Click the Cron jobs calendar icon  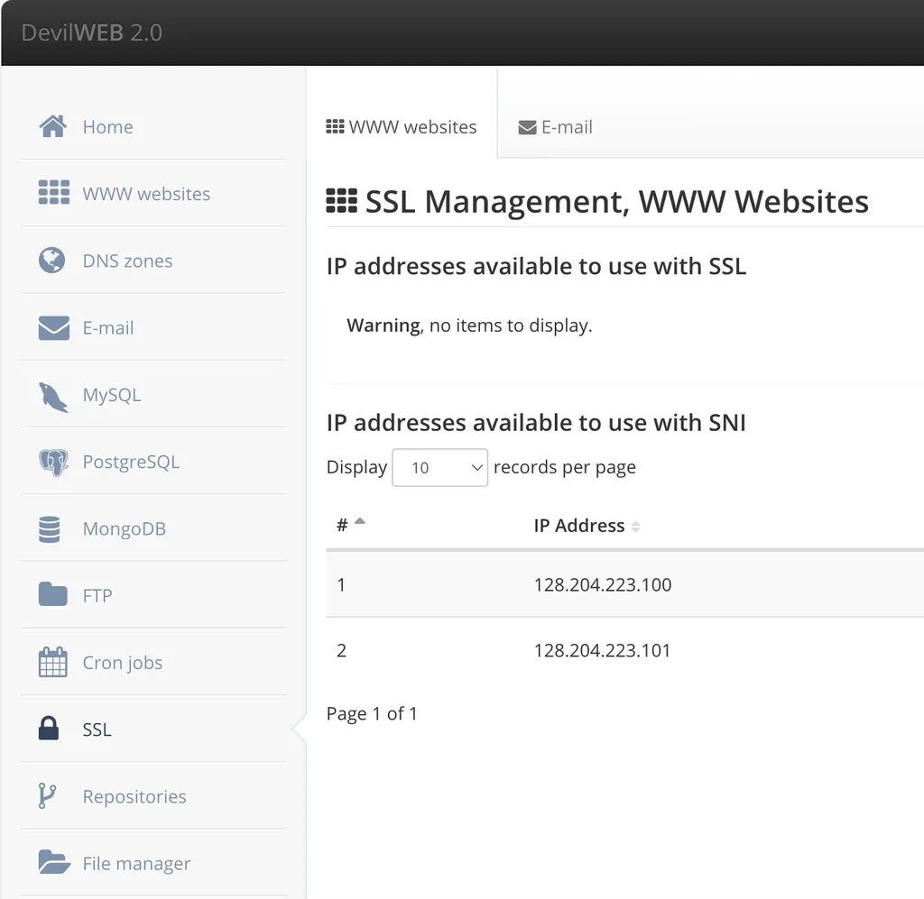click(x=53, y=663)
